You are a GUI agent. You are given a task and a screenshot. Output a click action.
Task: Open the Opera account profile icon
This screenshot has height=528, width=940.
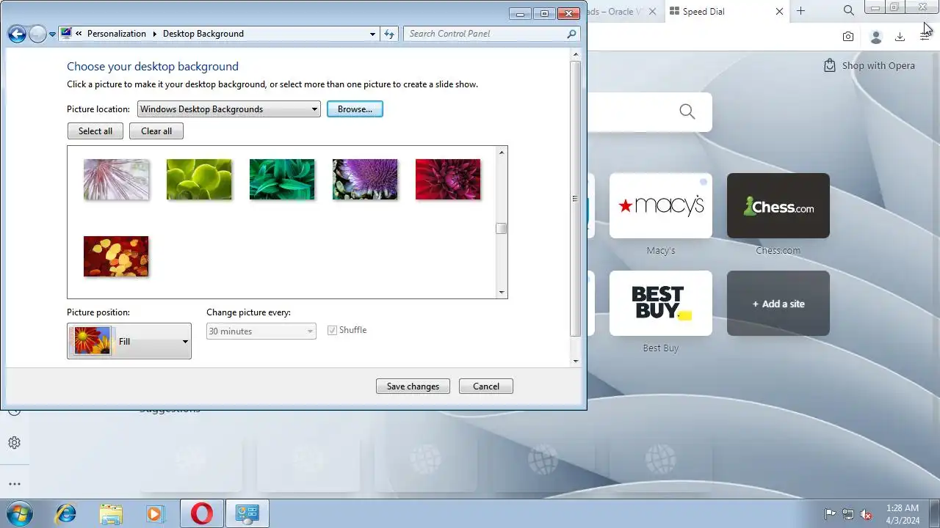(x=875, y=37)
